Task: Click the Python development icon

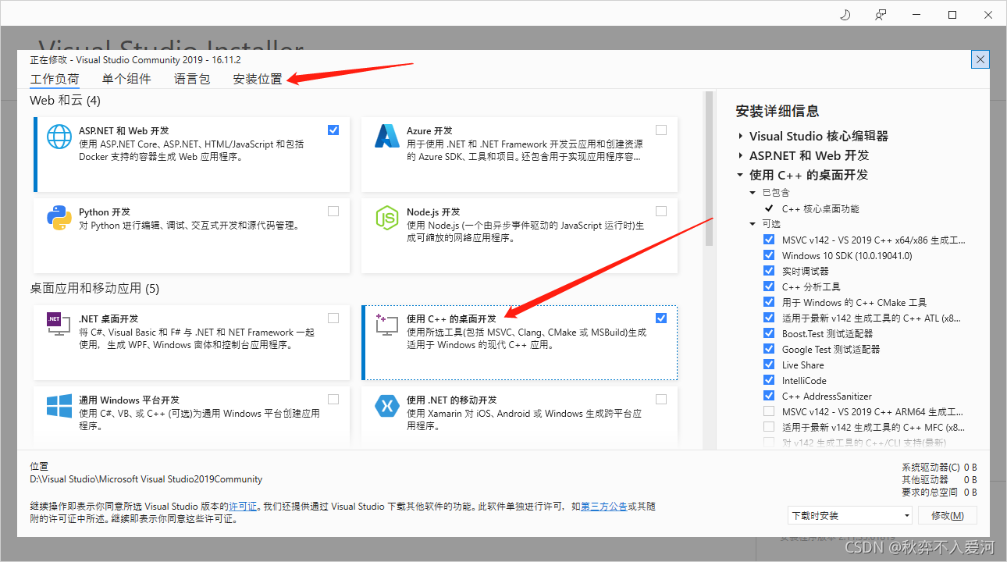Action: coord(59,218)
